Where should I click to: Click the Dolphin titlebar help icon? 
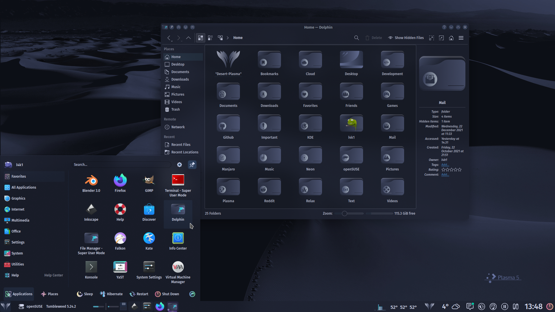point(444,27)
